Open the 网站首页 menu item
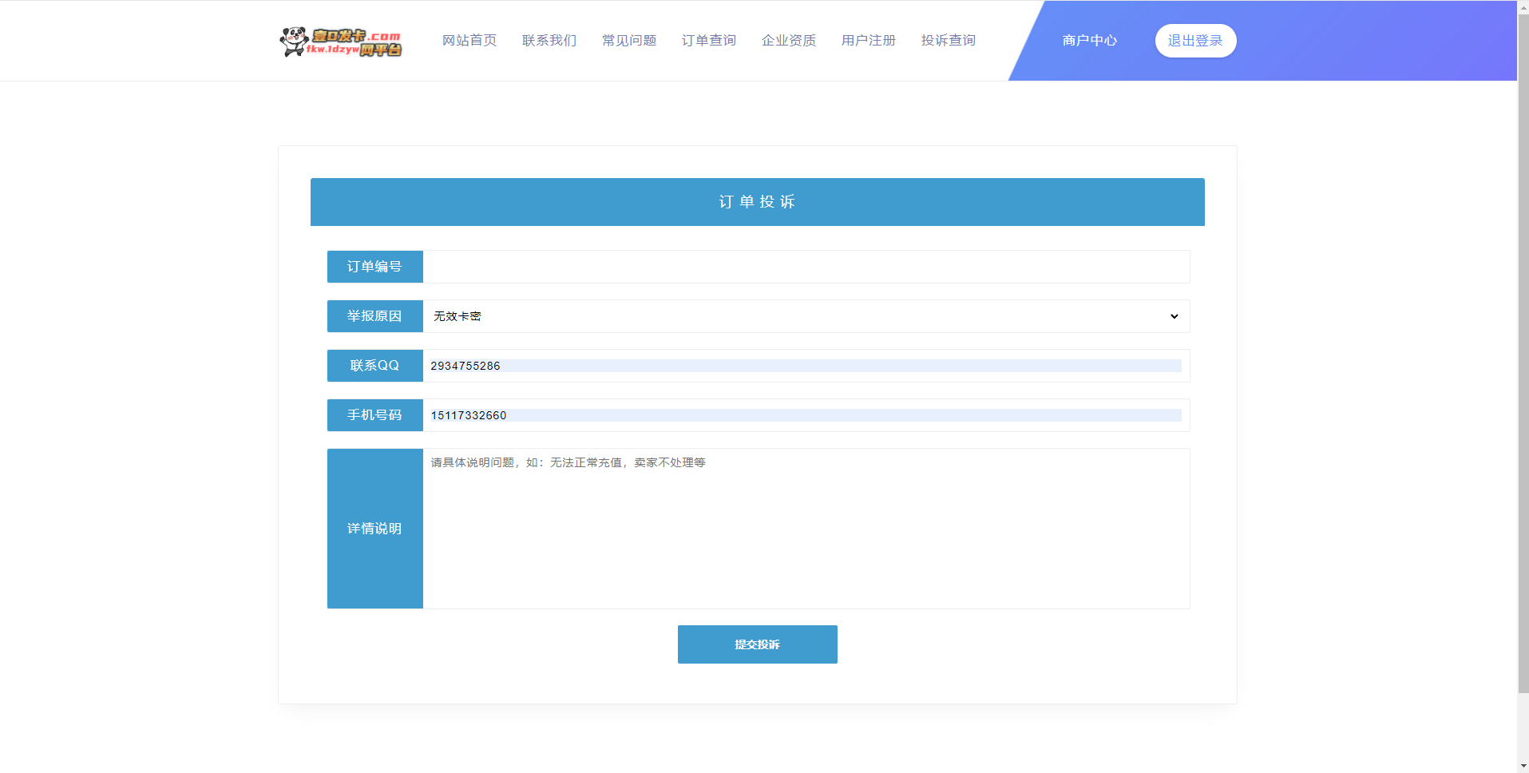 pos(469,40)
